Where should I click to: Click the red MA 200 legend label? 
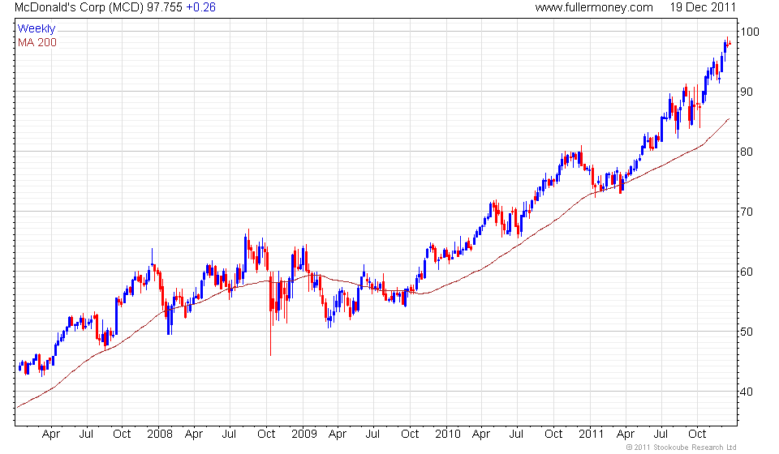pos(37,43)
